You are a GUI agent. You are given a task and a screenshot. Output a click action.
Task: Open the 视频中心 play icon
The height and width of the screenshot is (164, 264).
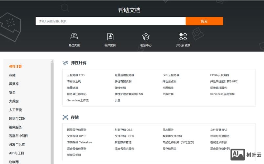pyautogui.click(x=146, y=36)
